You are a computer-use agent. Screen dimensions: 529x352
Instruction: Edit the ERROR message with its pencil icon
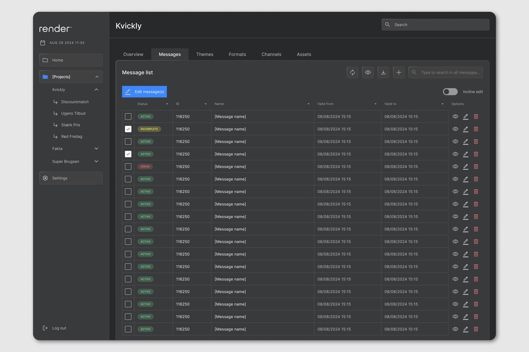[465, 166]
